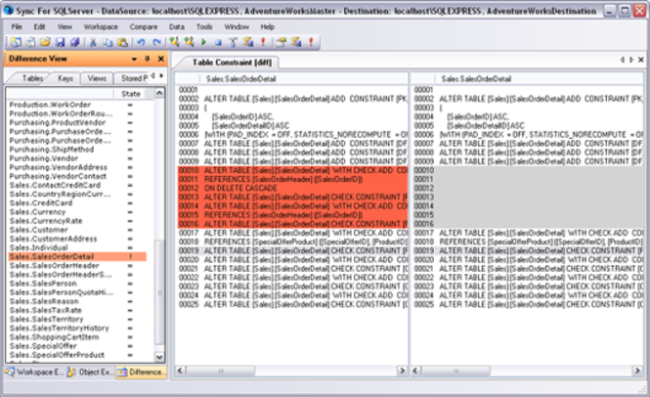650x397 pixels.
Task: Open the Difference View panel dropdown arrow
Action: [x=134, y=60]
